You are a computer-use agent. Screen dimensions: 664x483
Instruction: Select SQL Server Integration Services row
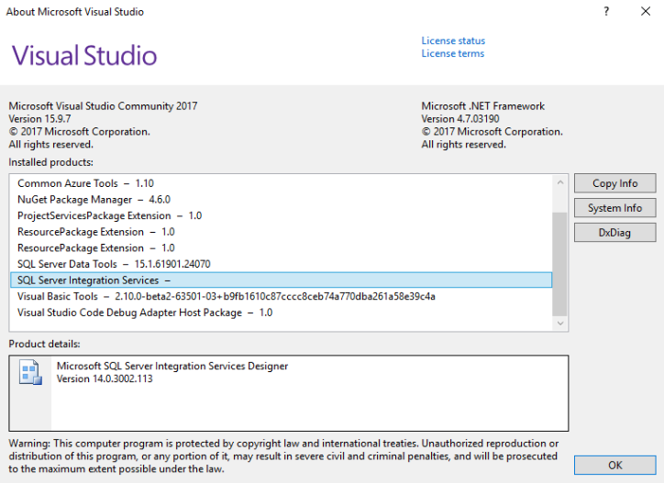tap(282, 280)
